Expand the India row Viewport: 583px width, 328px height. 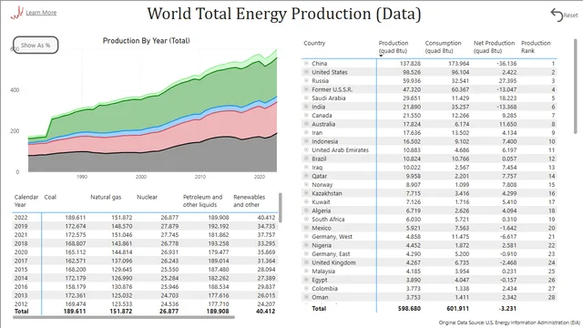coord(306,107)
